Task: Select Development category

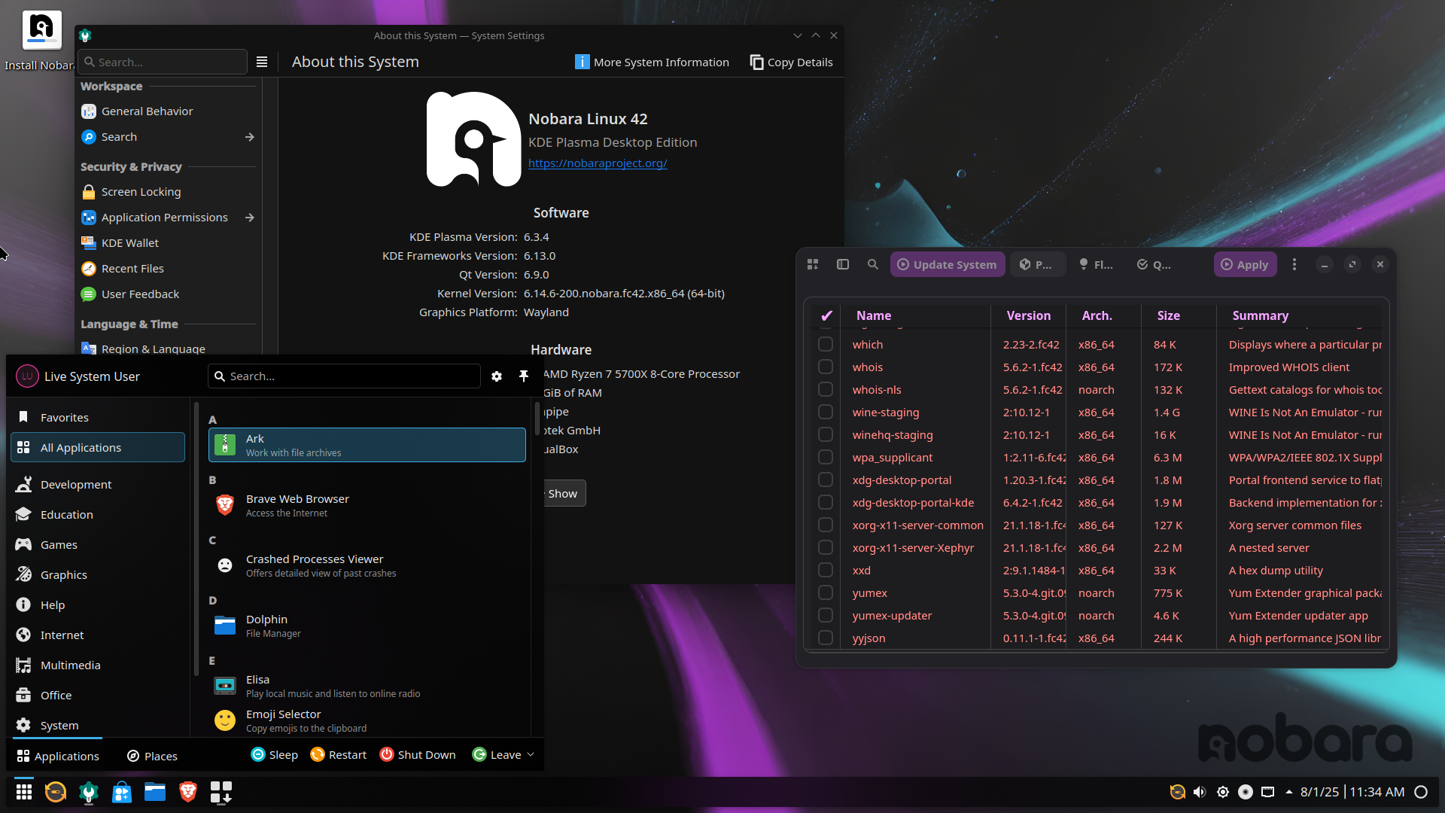Action: pos(98,484)
